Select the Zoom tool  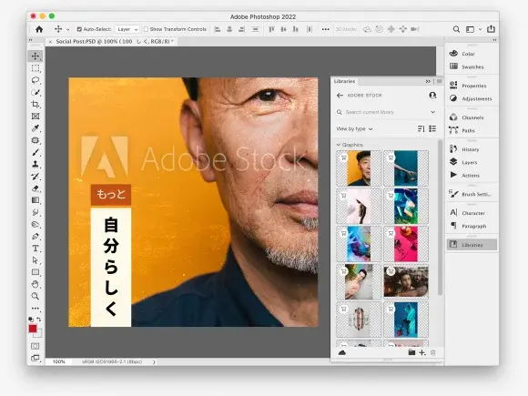click(x=36, y=296)
